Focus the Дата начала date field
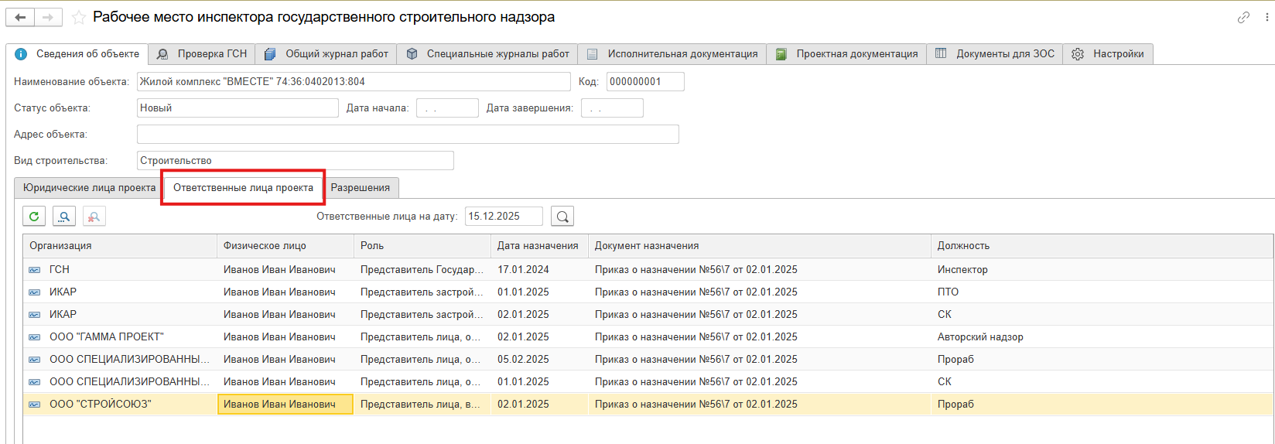The height and width of the screenshot is (444, 1275). click(x=447, y=108)
